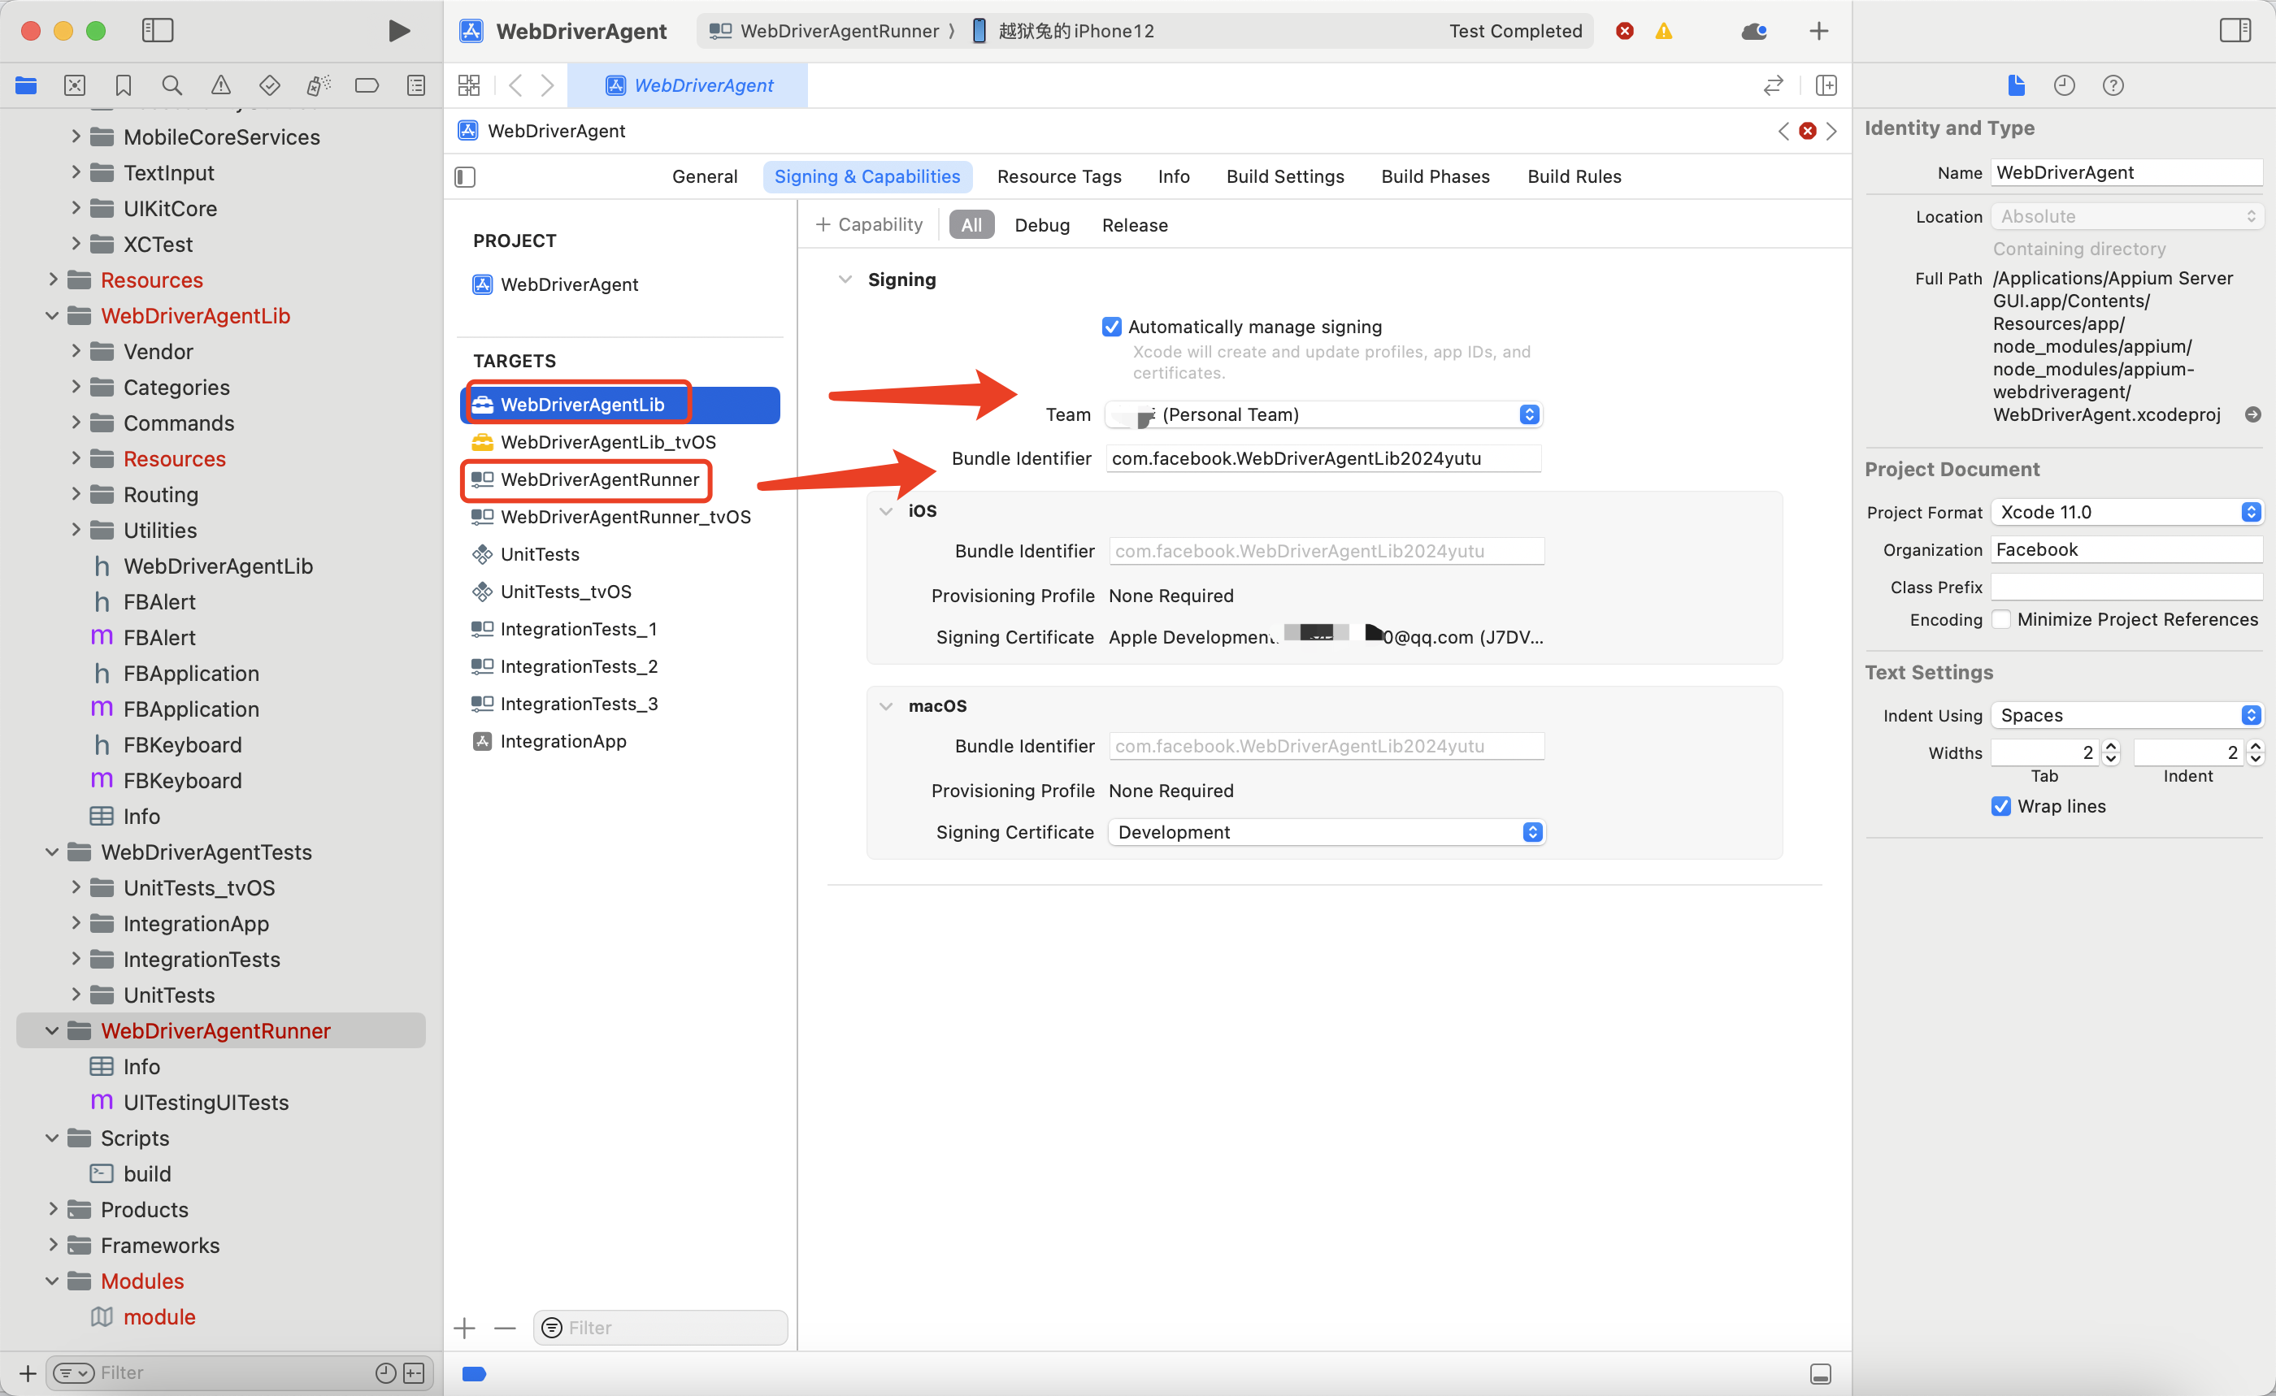Go forward in editor history
Viewport: 2276px width, 1396px height.
point(548,86)
